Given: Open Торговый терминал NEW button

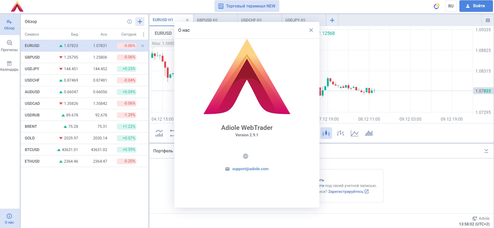Looking at the screenshot, I should pos(247,6).
